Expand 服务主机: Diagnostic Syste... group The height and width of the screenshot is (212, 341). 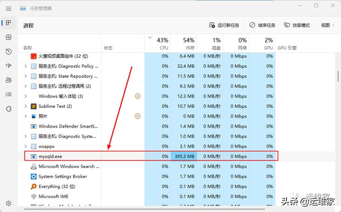click(25, 137)
